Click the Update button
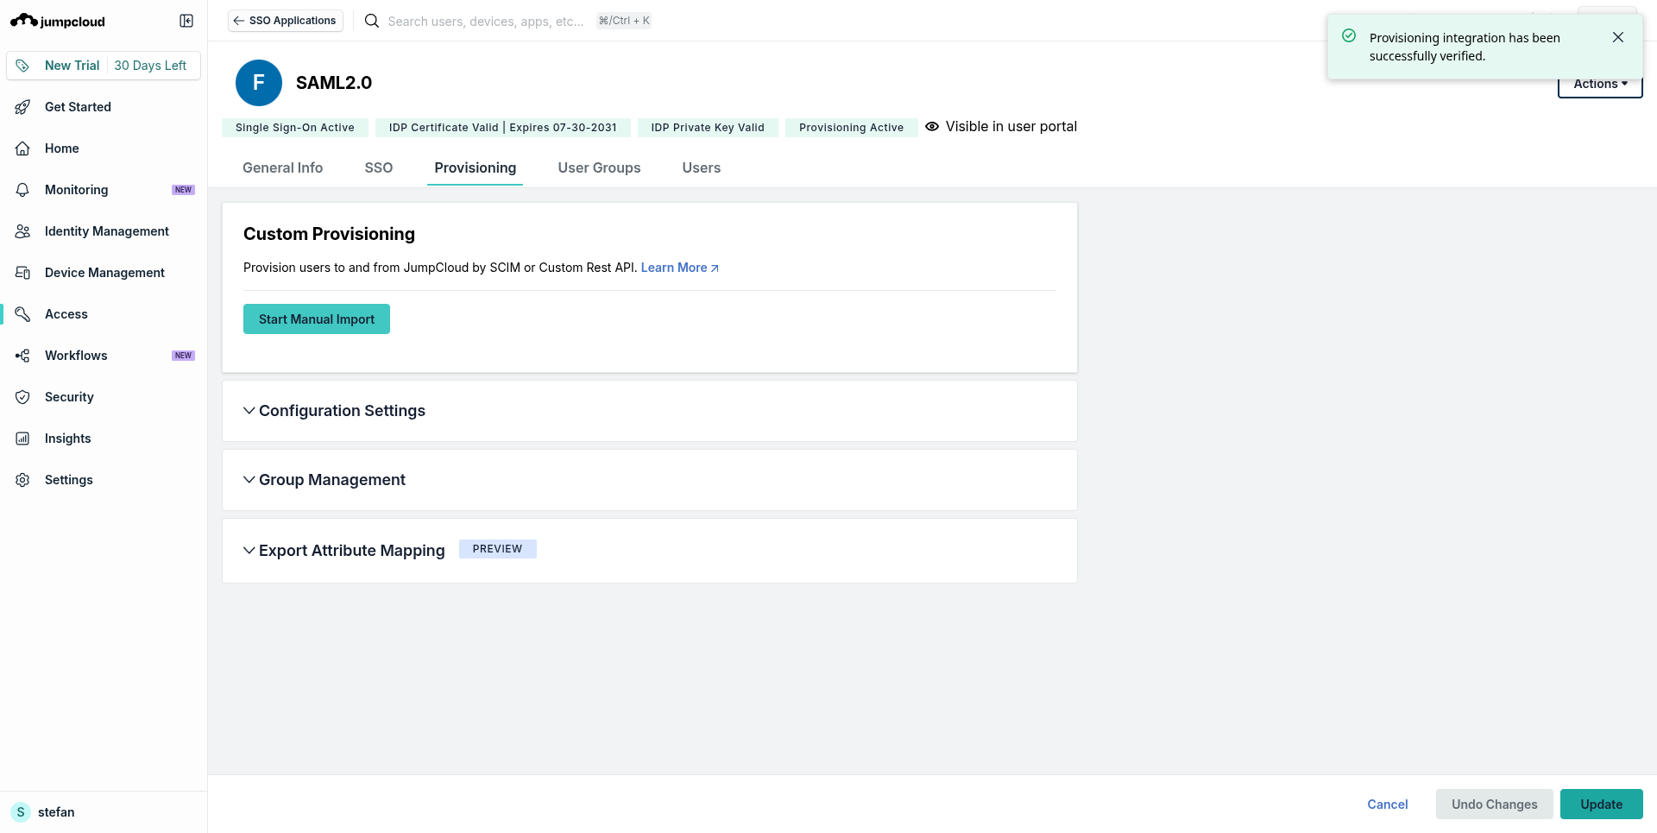 click(1602, 805)
